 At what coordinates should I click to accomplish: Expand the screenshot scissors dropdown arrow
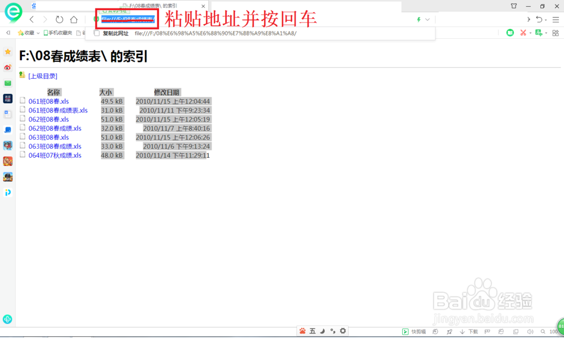530,33
